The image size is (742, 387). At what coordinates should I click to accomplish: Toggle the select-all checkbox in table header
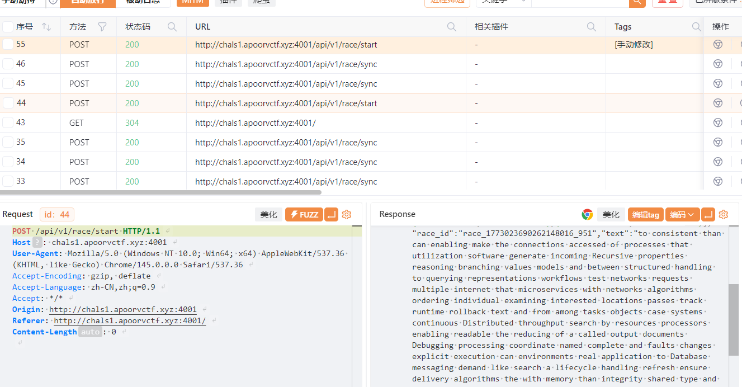coord(8,27)
